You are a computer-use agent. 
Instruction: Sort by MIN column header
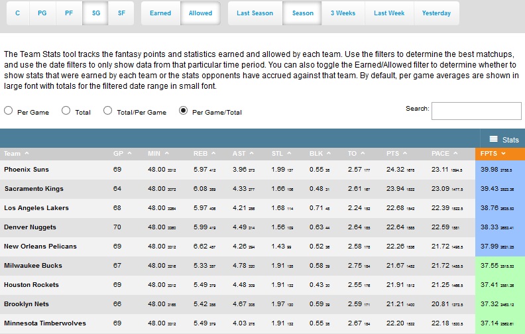158,154
